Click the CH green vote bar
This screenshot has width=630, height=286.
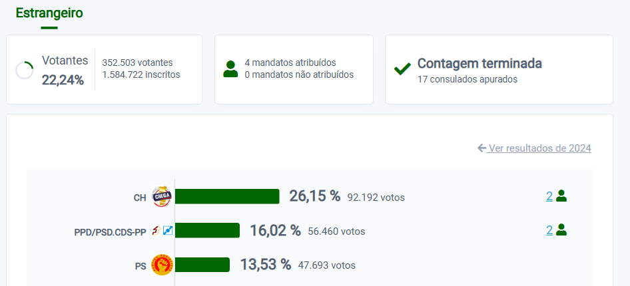[x=226, y=196]
